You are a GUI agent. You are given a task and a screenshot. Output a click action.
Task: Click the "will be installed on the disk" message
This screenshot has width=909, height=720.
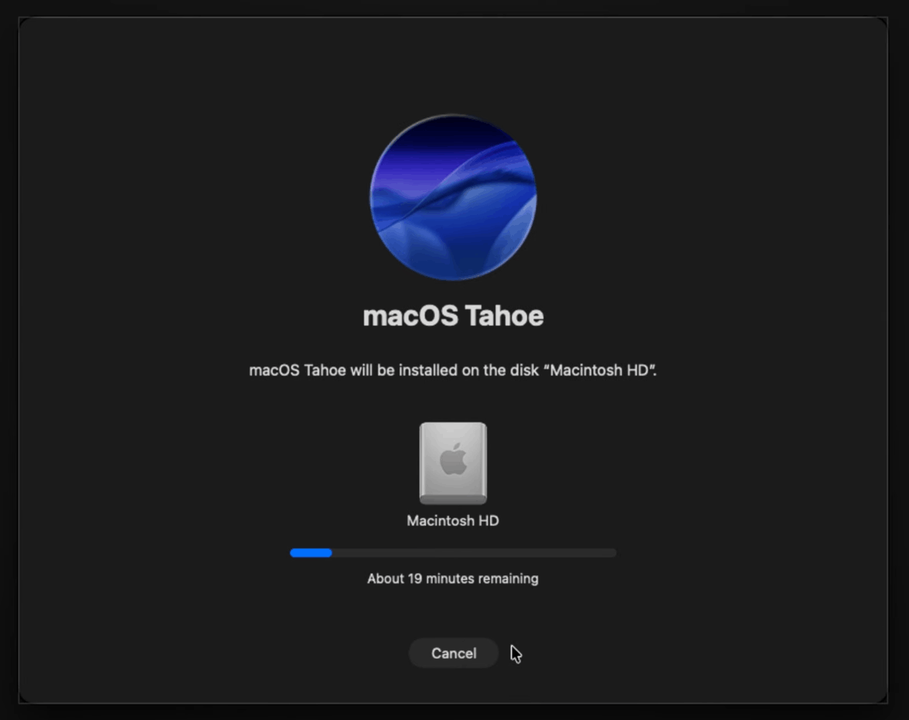point(453,370)
